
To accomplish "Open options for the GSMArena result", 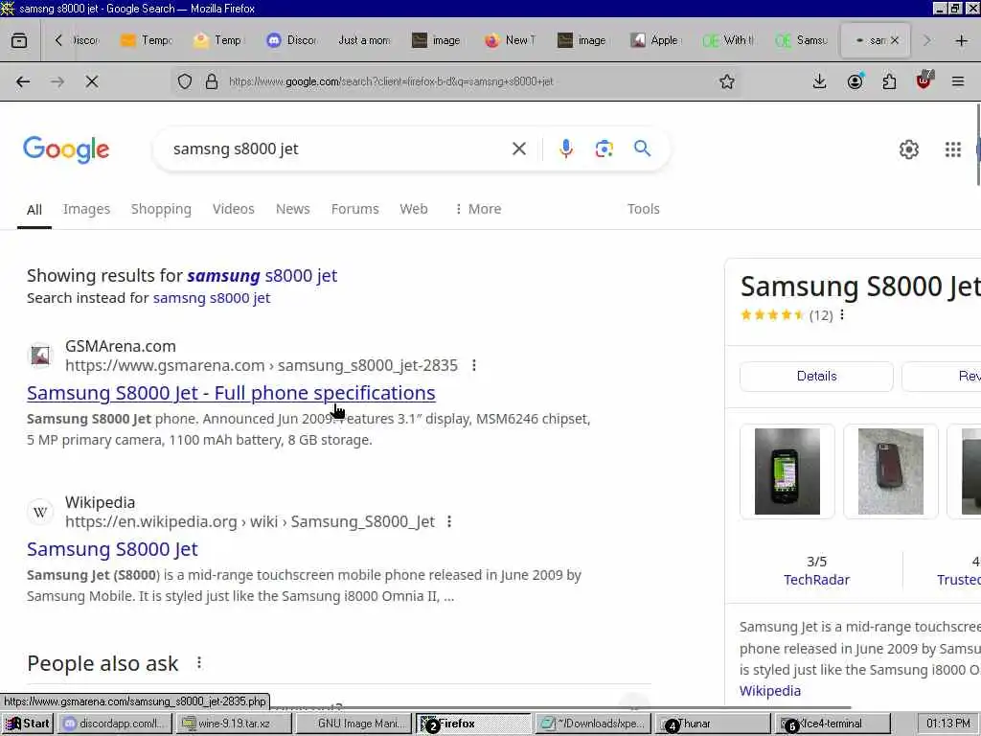I will [474, 365].
